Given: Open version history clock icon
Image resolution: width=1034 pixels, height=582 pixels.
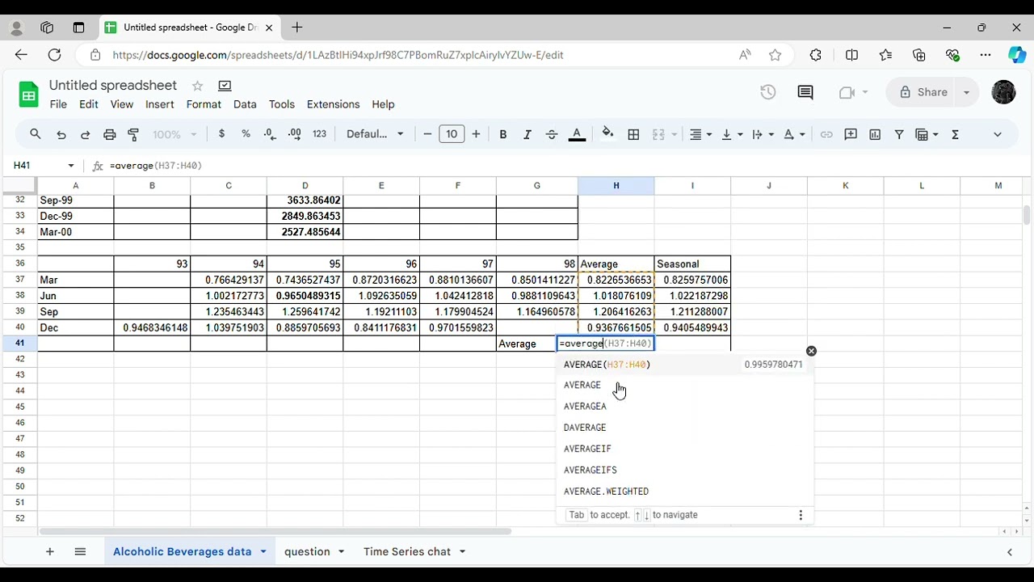Looking at the screenshot, I should pyautogui.click(x=768, y=92).
